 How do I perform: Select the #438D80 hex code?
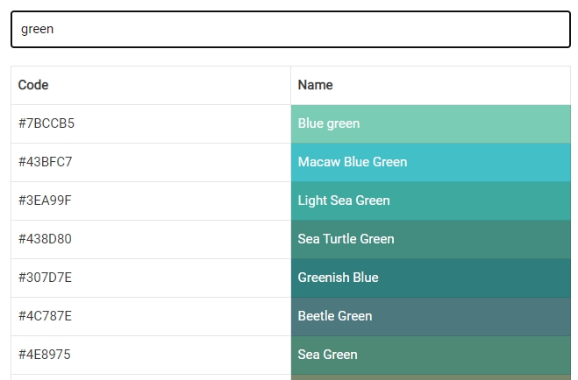click(150, 239)
